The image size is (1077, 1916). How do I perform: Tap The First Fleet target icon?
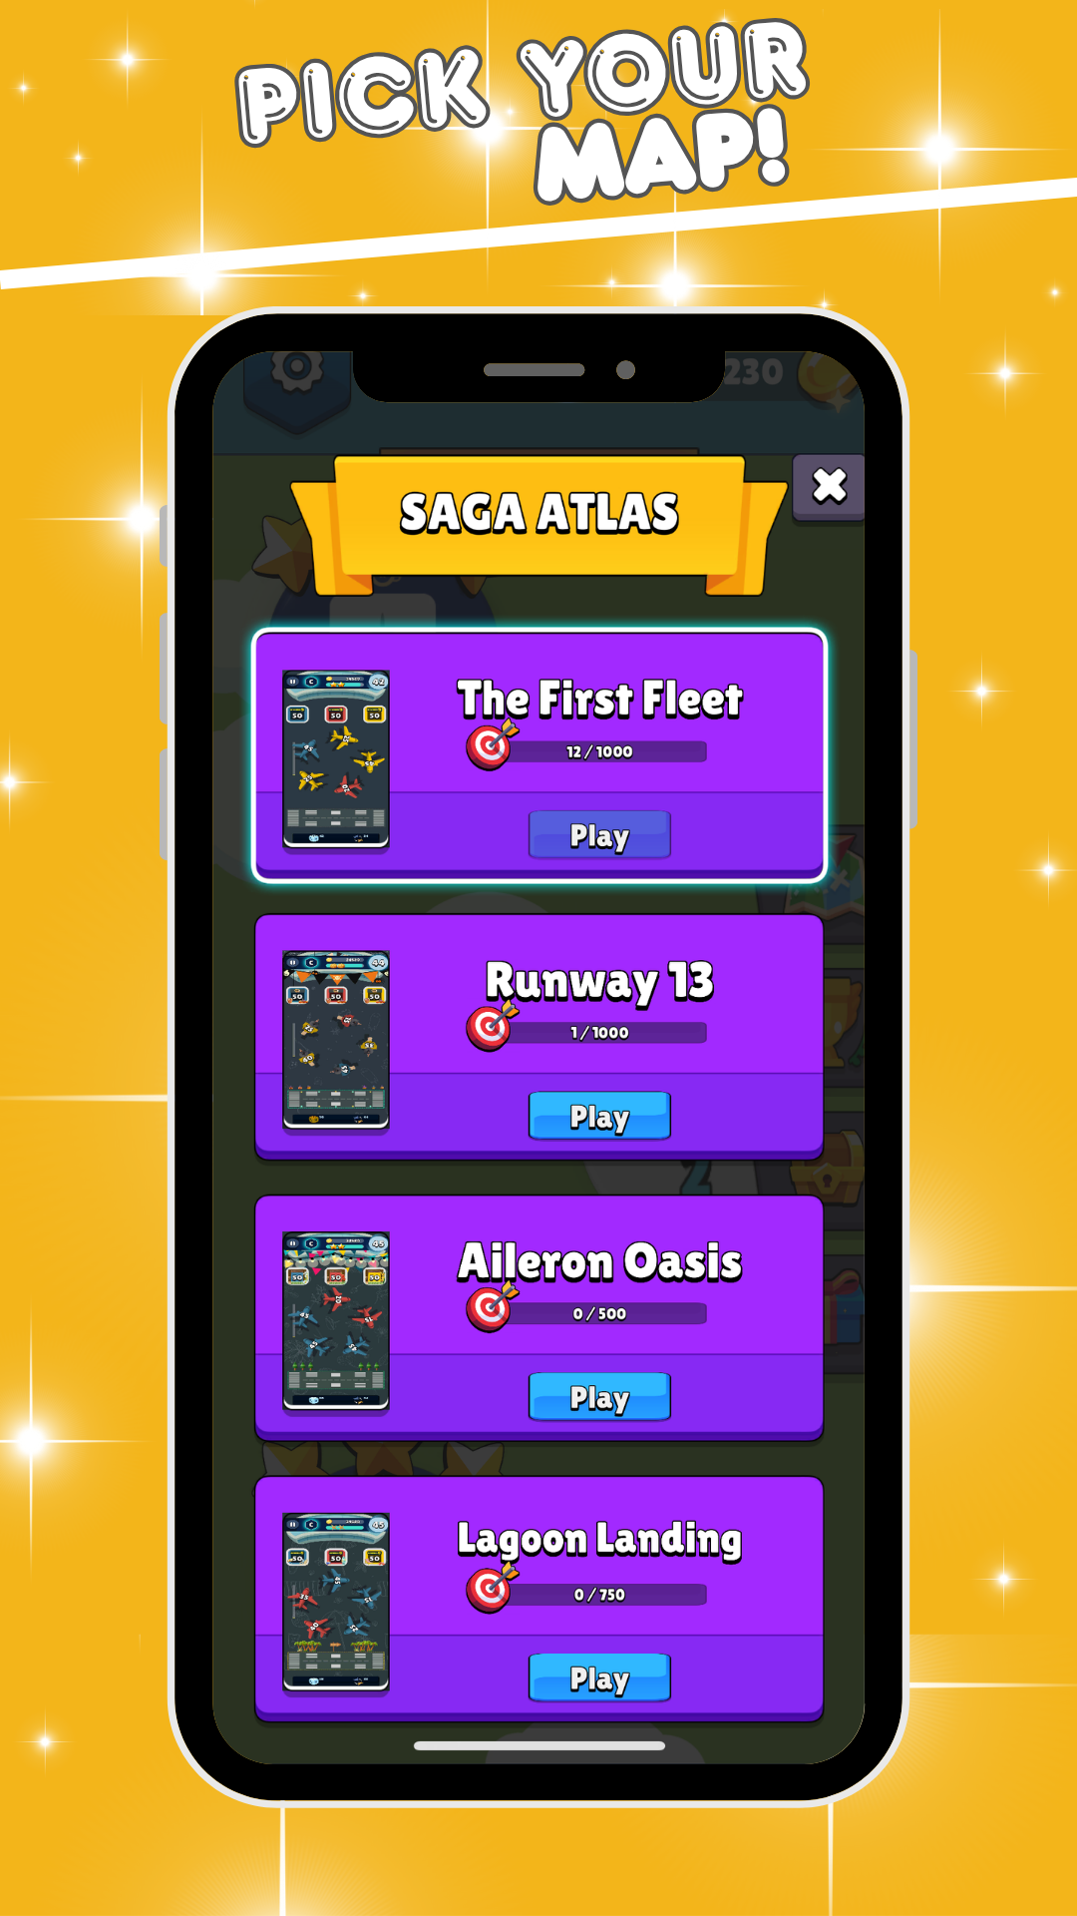[x=491, y=745]
